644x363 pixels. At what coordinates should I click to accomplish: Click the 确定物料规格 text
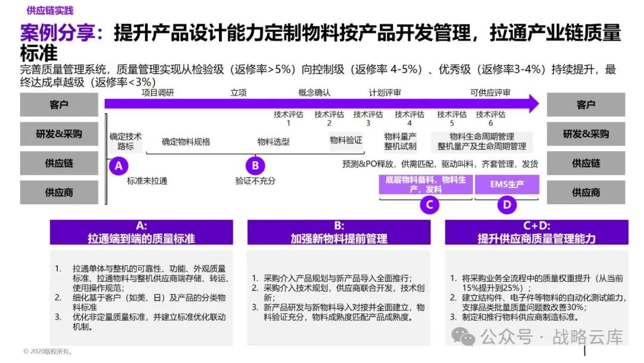(x=185, y=142)
